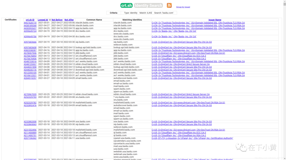Open certificate ID 4348729307
Viewport: 286px width, 160px height.
30,64
